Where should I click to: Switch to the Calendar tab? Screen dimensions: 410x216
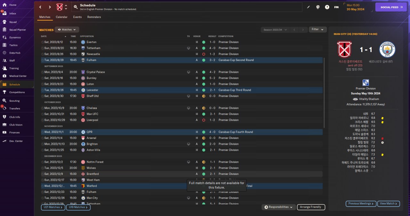61,17
